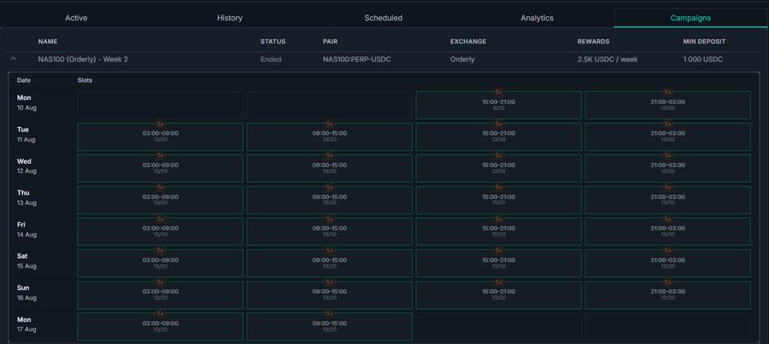
Task: Select Tue 11 Aug 09:00-15:00 slot
Action: point(329,137)
